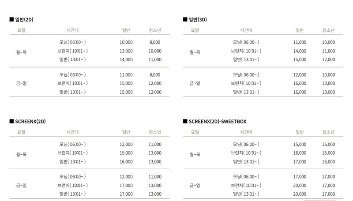
Task: Click 일반 column header in SWEETBOX table
Action: (x=300, y=132)
